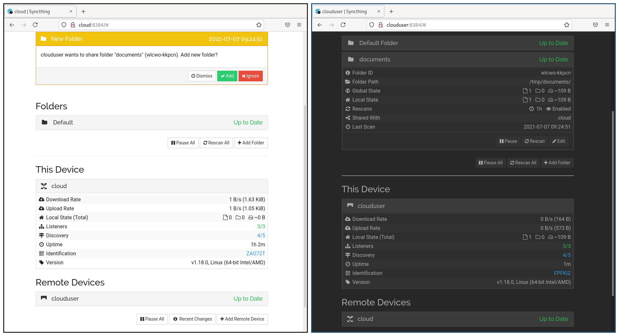Expand Default Folder in clouduser window
Viewport: 619px width, 336px height.
pos(457,43)
